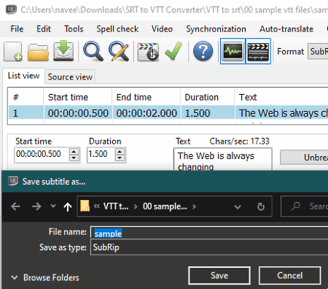Viewport: 328px width, 289px height.
Task: Go back in Save dialog
Action: pyautogui.click(x=15, y=207)
